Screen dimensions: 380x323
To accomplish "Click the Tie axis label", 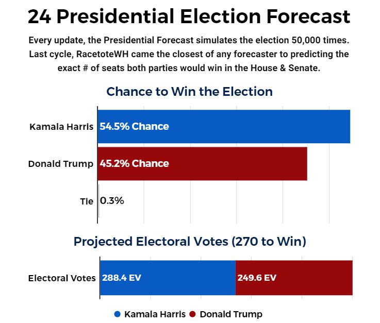I will coord(87,201).
